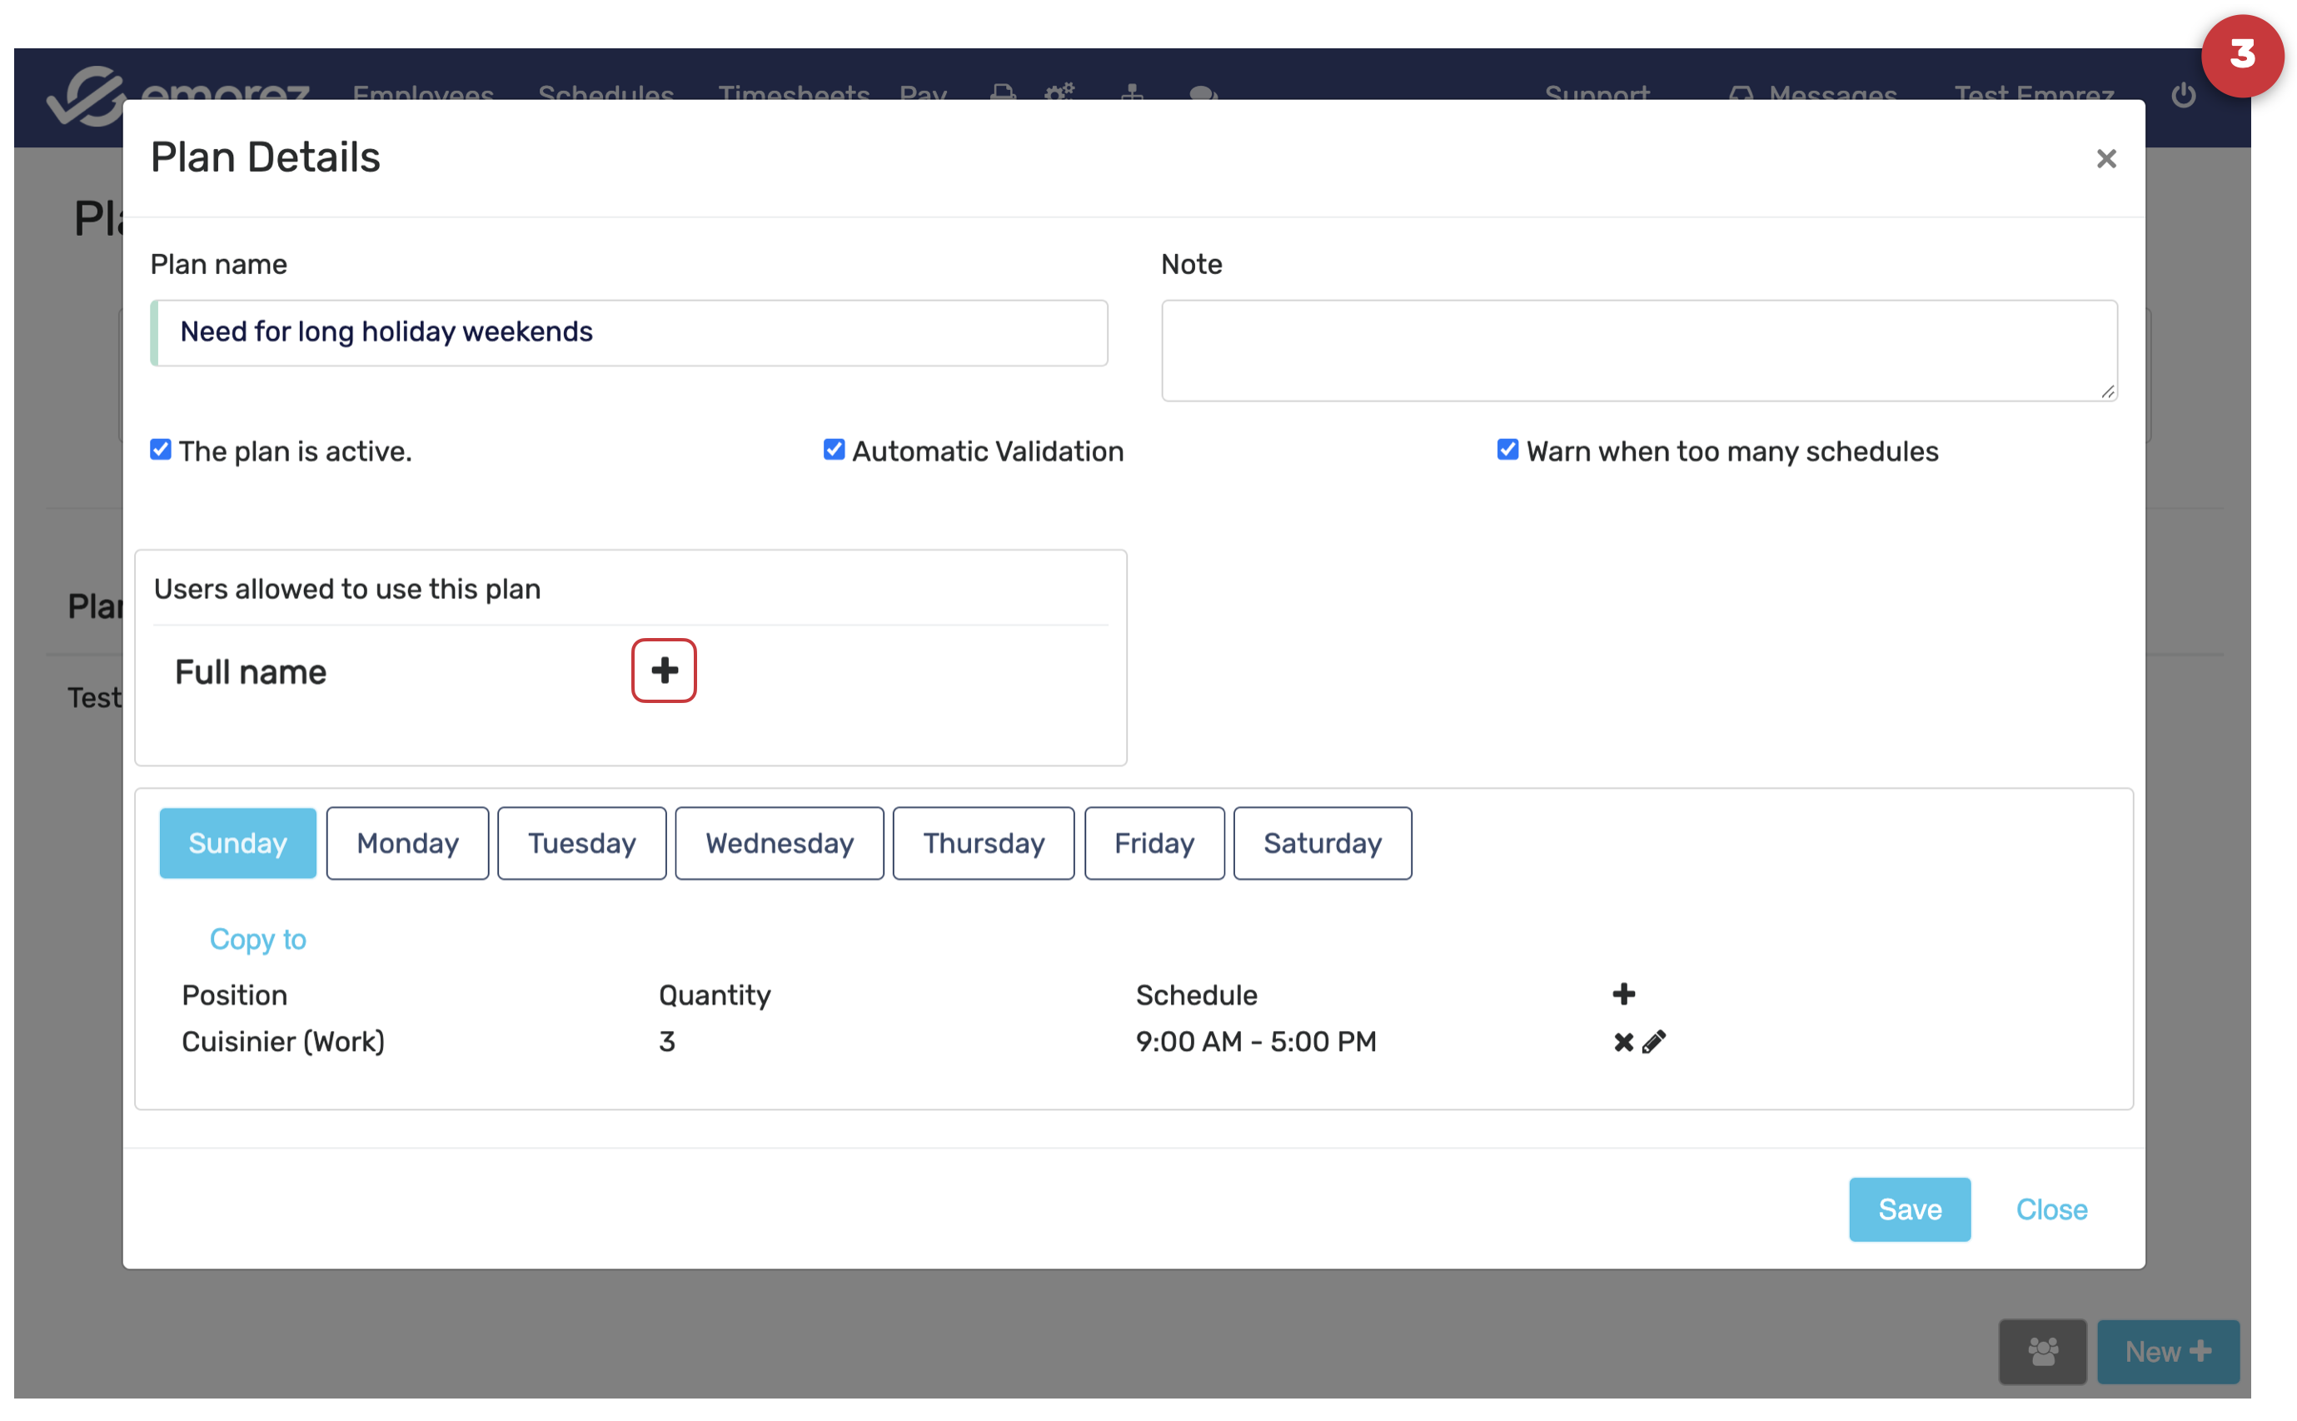Close Plan Details dialog with X icon

pos(2105,159)
